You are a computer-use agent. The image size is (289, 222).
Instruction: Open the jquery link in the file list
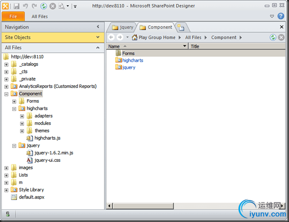click(129, 67)
